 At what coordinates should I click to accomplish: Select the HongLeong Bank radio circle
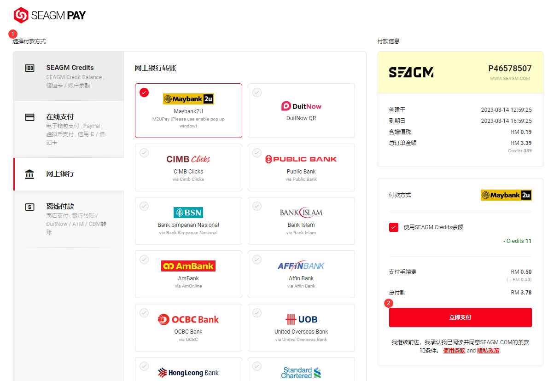[144, 366]
